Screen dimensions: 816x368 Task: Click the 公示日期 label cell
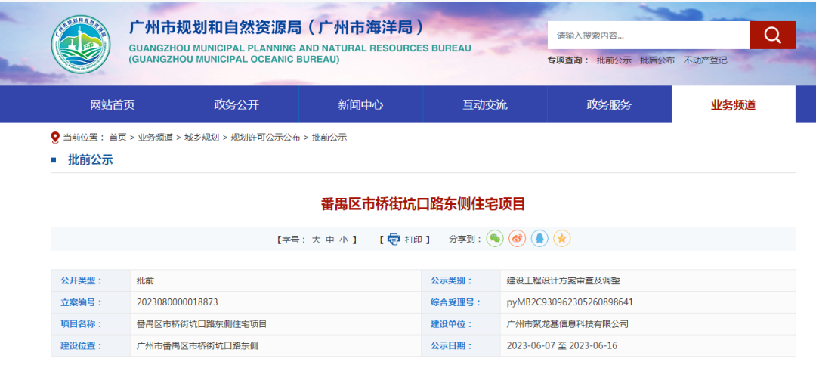[x=461, y=345]
